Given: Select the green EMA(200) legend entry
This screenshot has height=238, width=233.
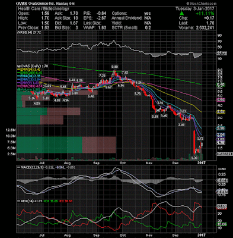Looking at the screenshot, I should click(x=30, y=73).
